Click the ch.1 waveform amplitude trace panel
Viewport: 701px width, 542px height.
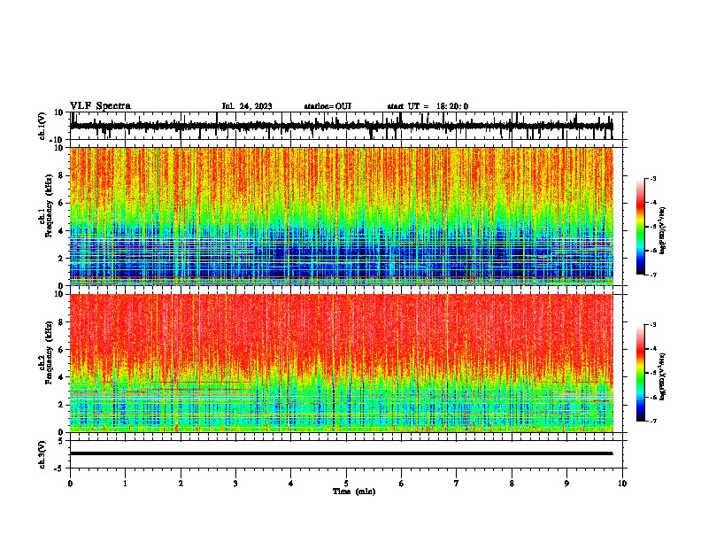346,126
